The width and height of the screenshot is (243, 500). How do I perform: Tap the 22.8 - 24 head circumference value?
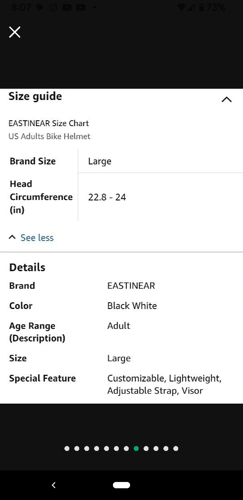pyautogui.click(x=107, y=197)
